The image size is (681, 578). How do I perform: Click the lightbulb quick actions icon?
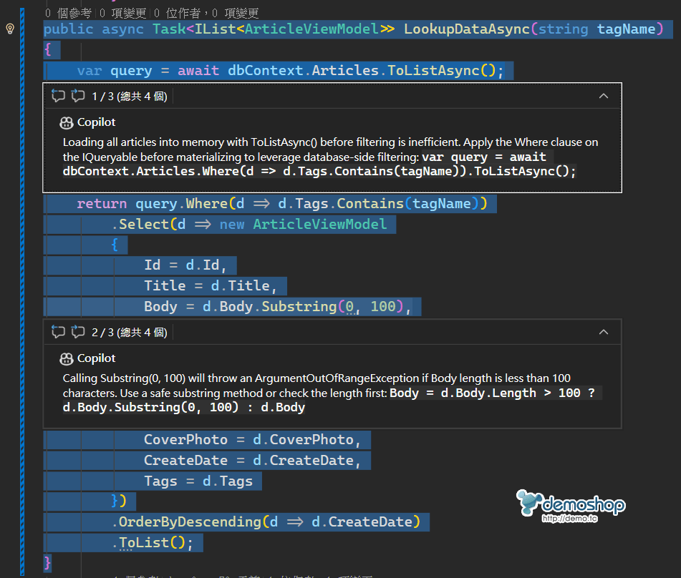(10, 29)
